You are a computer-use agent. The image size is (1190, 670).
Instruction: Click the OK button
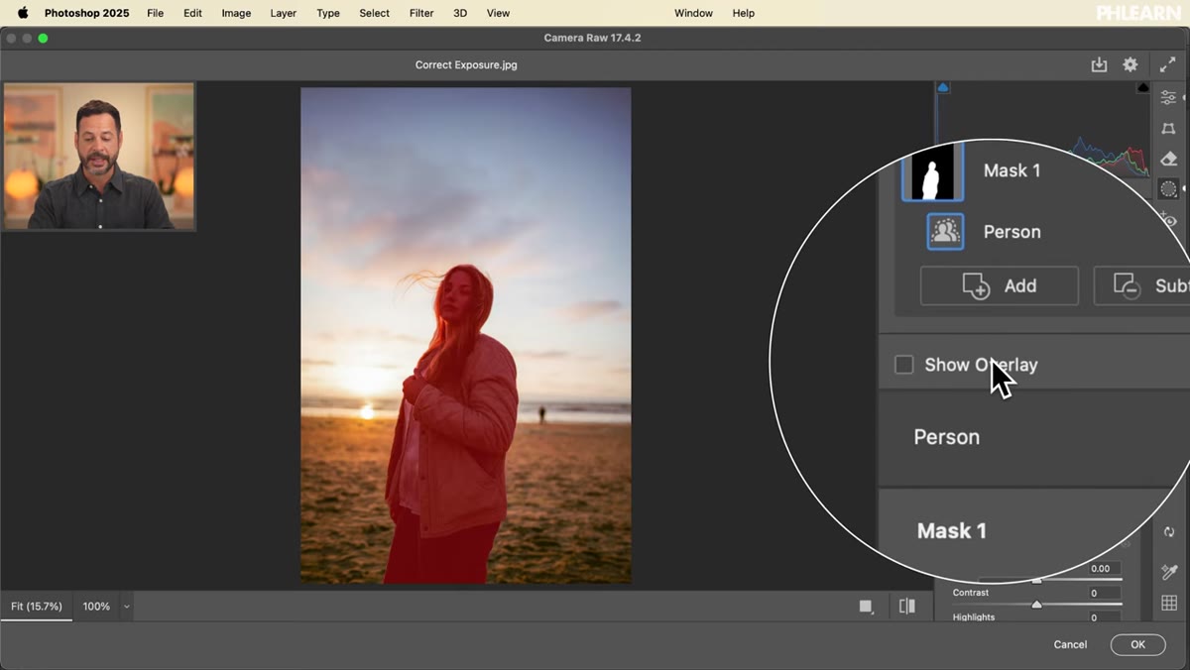(1137, 644)
